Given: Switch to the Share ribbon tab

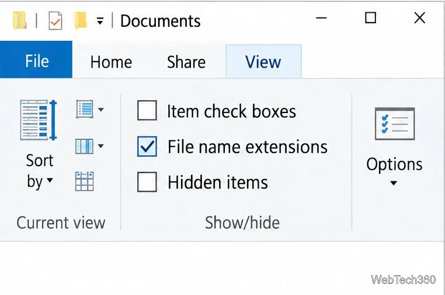Looking at the screenshot, I should click(186, 62).
